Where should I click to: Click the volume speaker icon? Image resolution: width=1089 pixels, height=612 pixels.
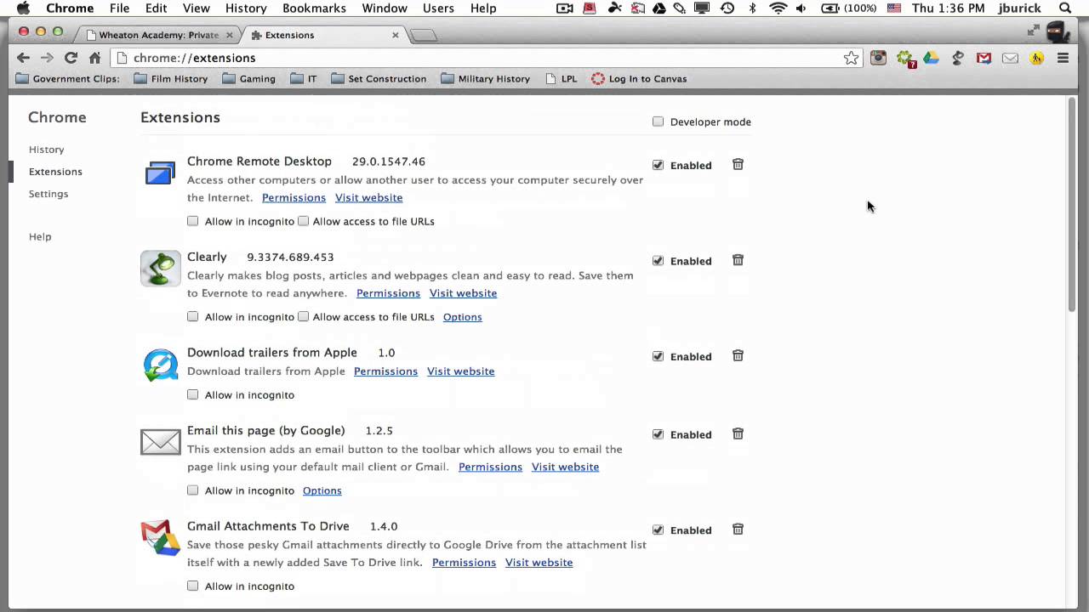tap(801, 8)
